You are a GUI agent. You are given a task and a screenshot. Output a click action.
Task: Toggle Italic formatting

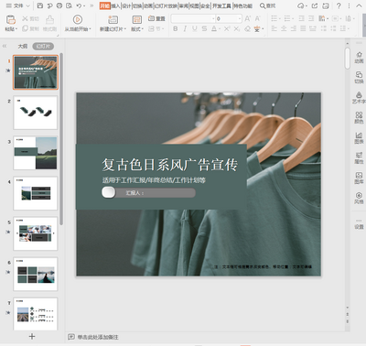tap(185, 28)
